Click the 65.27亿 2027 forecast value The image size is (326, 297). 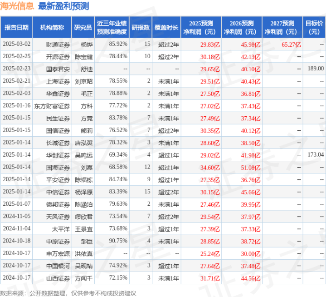coord(291,45)
